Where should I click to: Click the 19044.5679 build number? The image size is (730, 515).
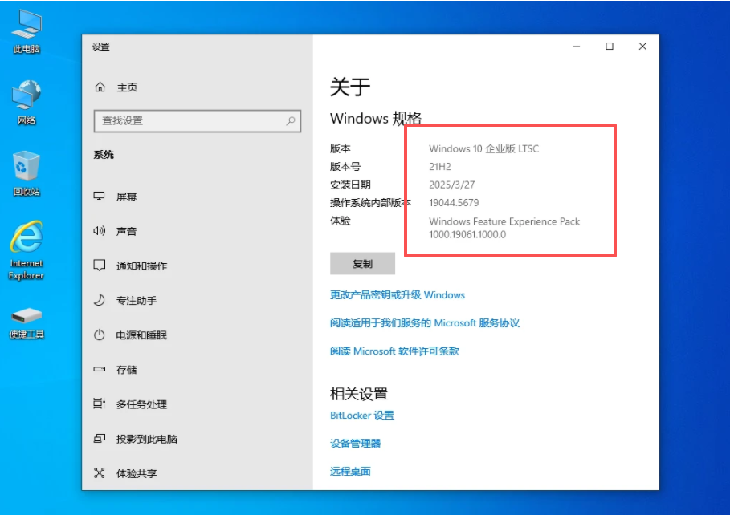coord(454,203)
